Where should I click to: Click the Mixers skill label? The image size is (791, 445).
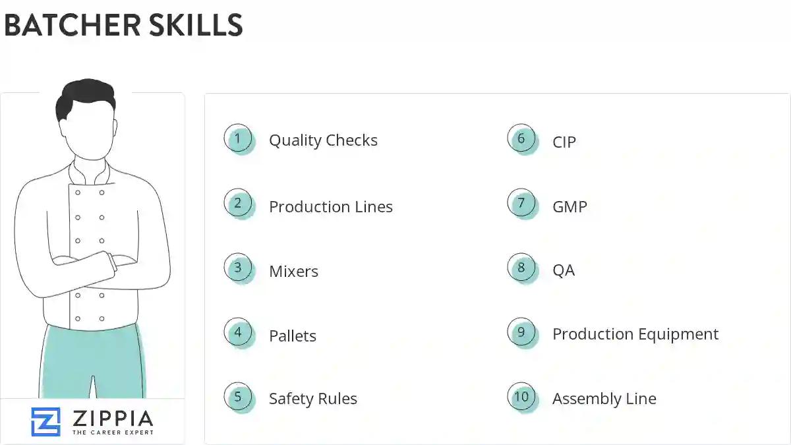(293, 271)
